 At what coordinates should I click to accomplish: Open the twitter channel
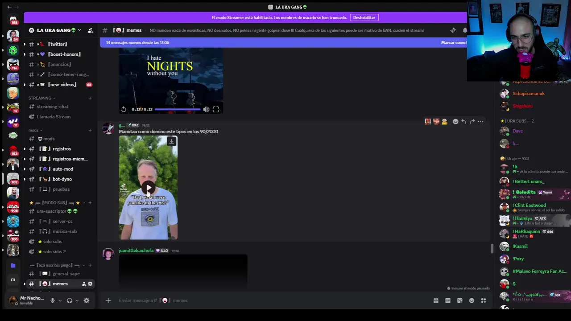pyautogui.click(x=58, y=44)
